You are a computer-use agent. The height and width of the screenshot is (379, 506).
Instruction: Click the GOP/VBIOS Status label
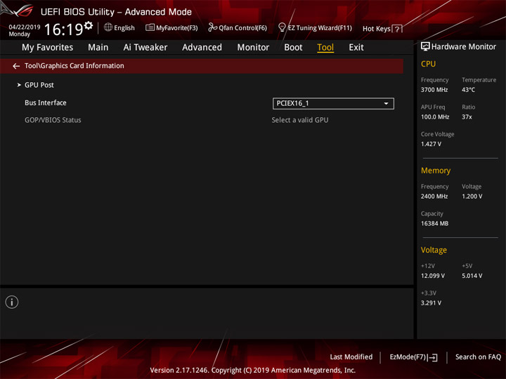click(x=53, y=120)
